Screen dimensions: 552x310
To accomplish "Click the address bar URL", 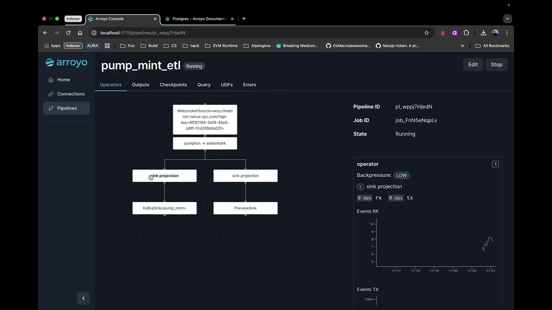I will [x=143, y=33].
